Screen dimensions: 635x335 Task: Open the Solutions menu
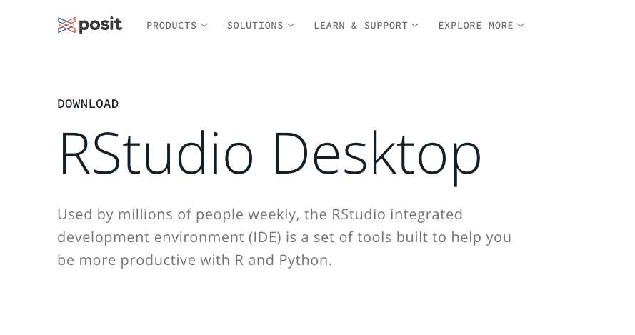[255, 26]
